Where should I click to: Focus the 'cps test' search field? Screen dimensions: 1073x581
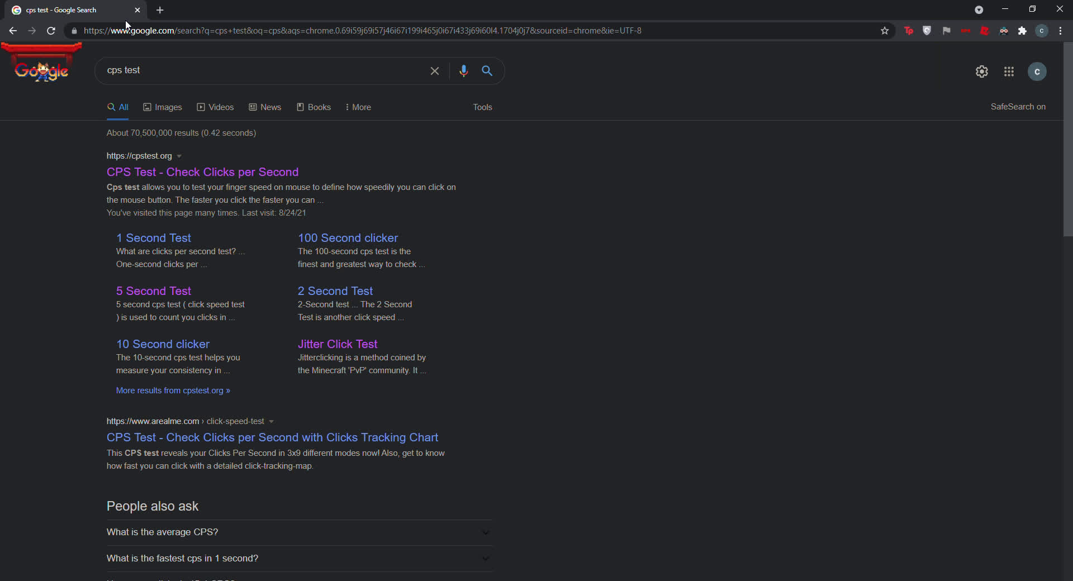pyautogui.click(x=263, y=70)
